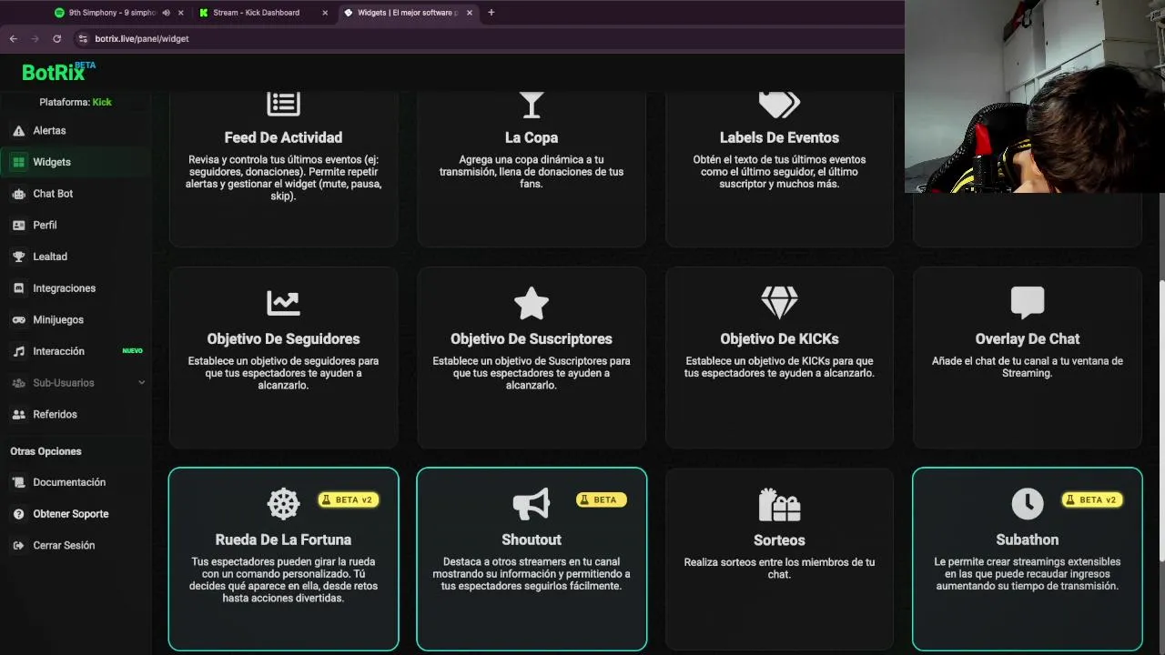Viewport: 1165px width, 655px height.
Task: Click Labels De Eventos tags icon
Action: 779,104
